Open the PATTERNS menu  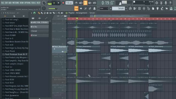16,3
